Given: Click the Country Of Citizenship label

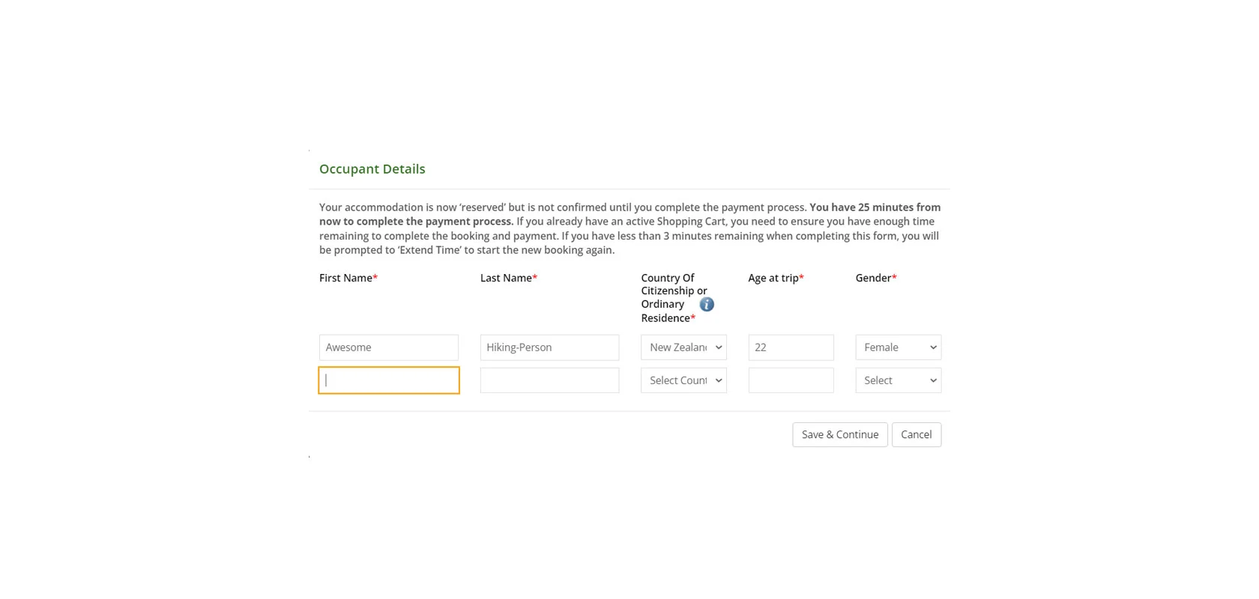Looking at the screenshot, I should (x=674, y=298).
